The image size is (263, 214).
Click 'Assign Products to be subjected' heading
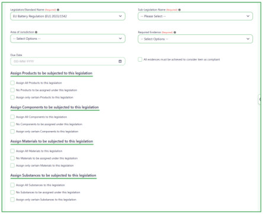click(52, 73)
